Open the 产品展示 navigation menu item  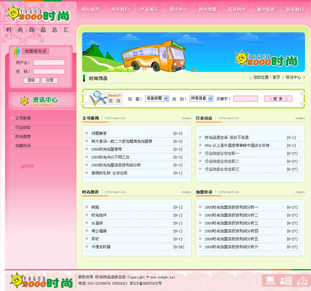click(x=149, y=9)
